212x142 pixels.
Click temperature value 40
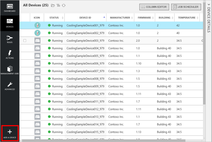[178, 33]
